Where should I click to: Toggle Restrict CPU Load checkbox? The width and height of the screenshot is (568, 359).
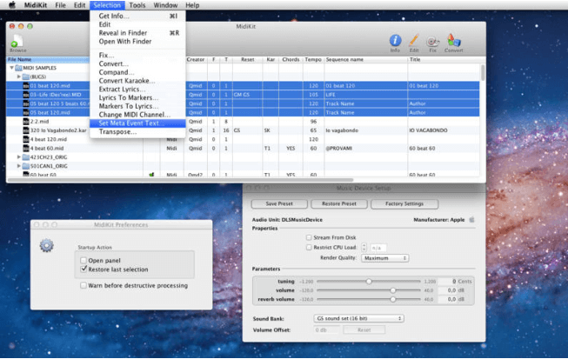[309, 247]
